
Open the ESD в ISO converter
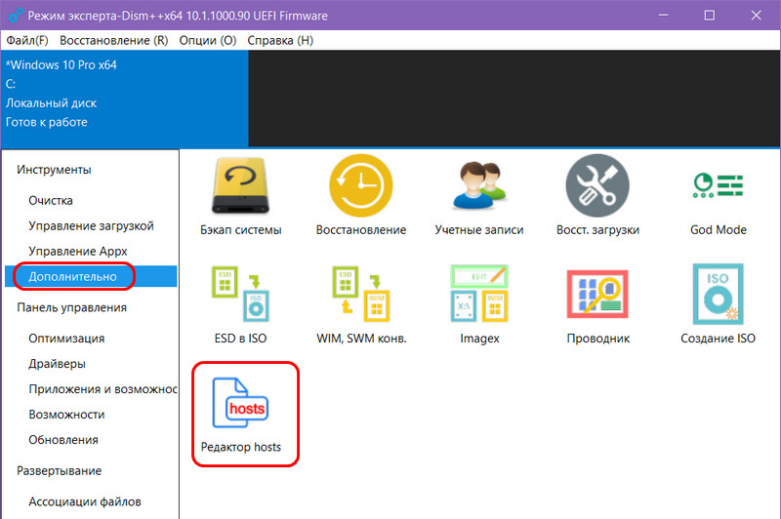coord(240,304)
